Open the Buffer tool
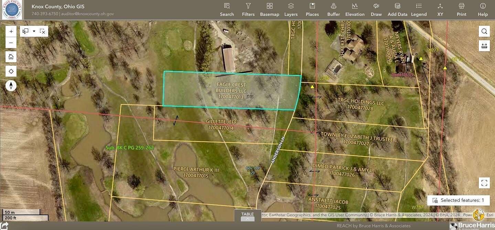 [x=333, y=9]
